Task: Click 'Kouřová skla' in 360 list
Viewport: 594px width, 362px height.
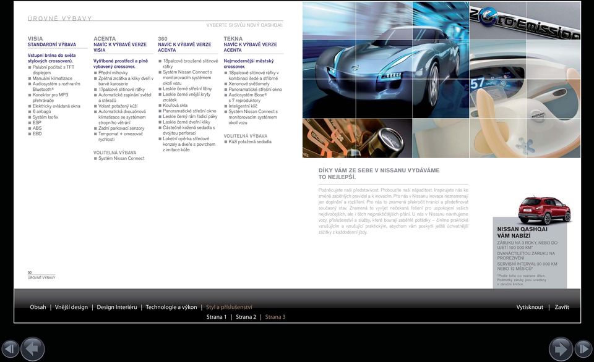Action: point(175,106)
